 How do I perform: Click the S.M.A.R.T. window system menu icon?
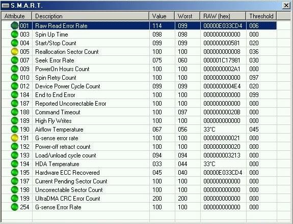(5, 6)
